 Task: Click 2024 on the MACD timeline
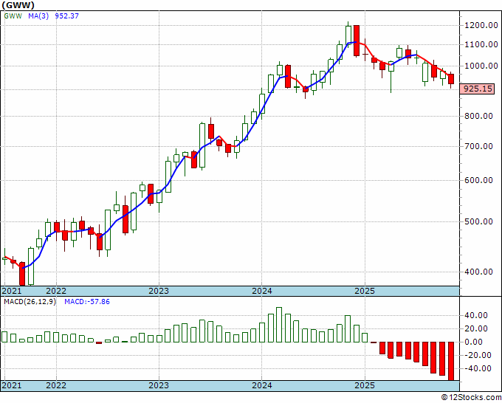coord(262,385)
